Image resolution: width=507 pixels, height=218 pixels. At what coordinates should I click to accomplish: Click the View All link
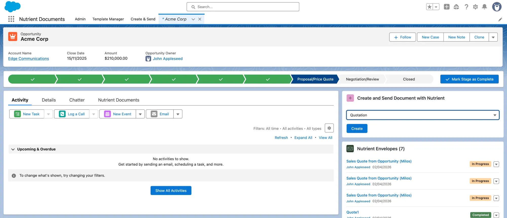point(325,138)
